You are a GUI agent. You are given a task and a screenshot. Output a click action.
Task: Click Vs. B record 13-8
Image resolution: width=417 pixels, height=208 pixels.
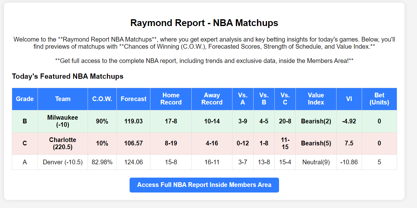point(264,162)
